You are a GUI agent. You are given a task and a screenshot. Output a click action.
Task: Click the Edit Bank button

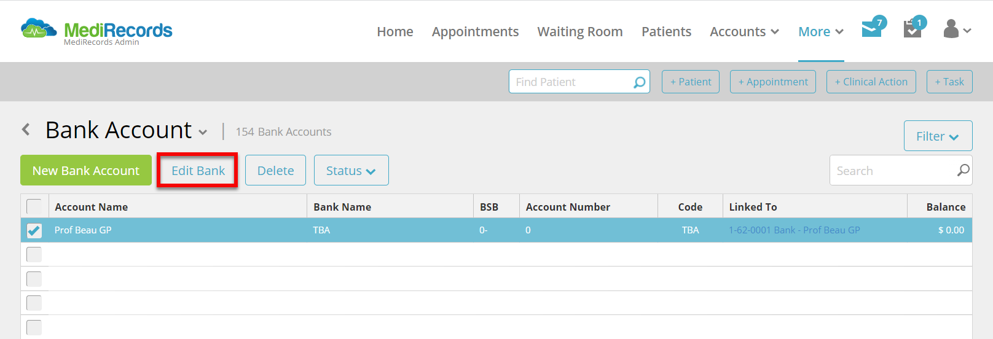(198, 170)
